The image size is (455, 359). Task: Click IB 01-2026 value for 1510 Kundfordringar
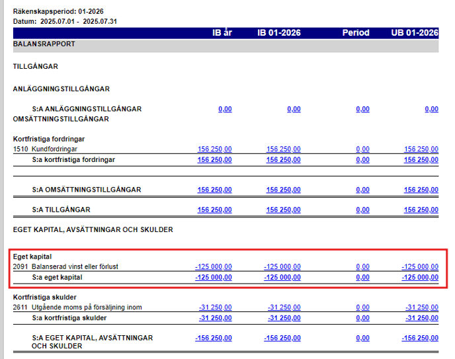point(283,149)
